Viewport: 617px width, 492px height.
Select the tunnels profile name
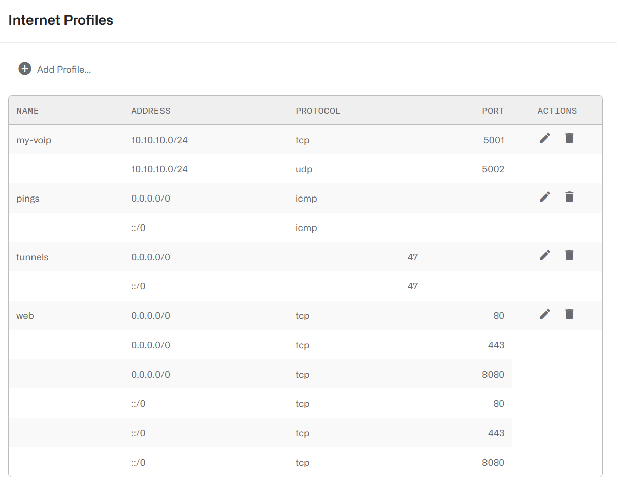click(32, 257)
